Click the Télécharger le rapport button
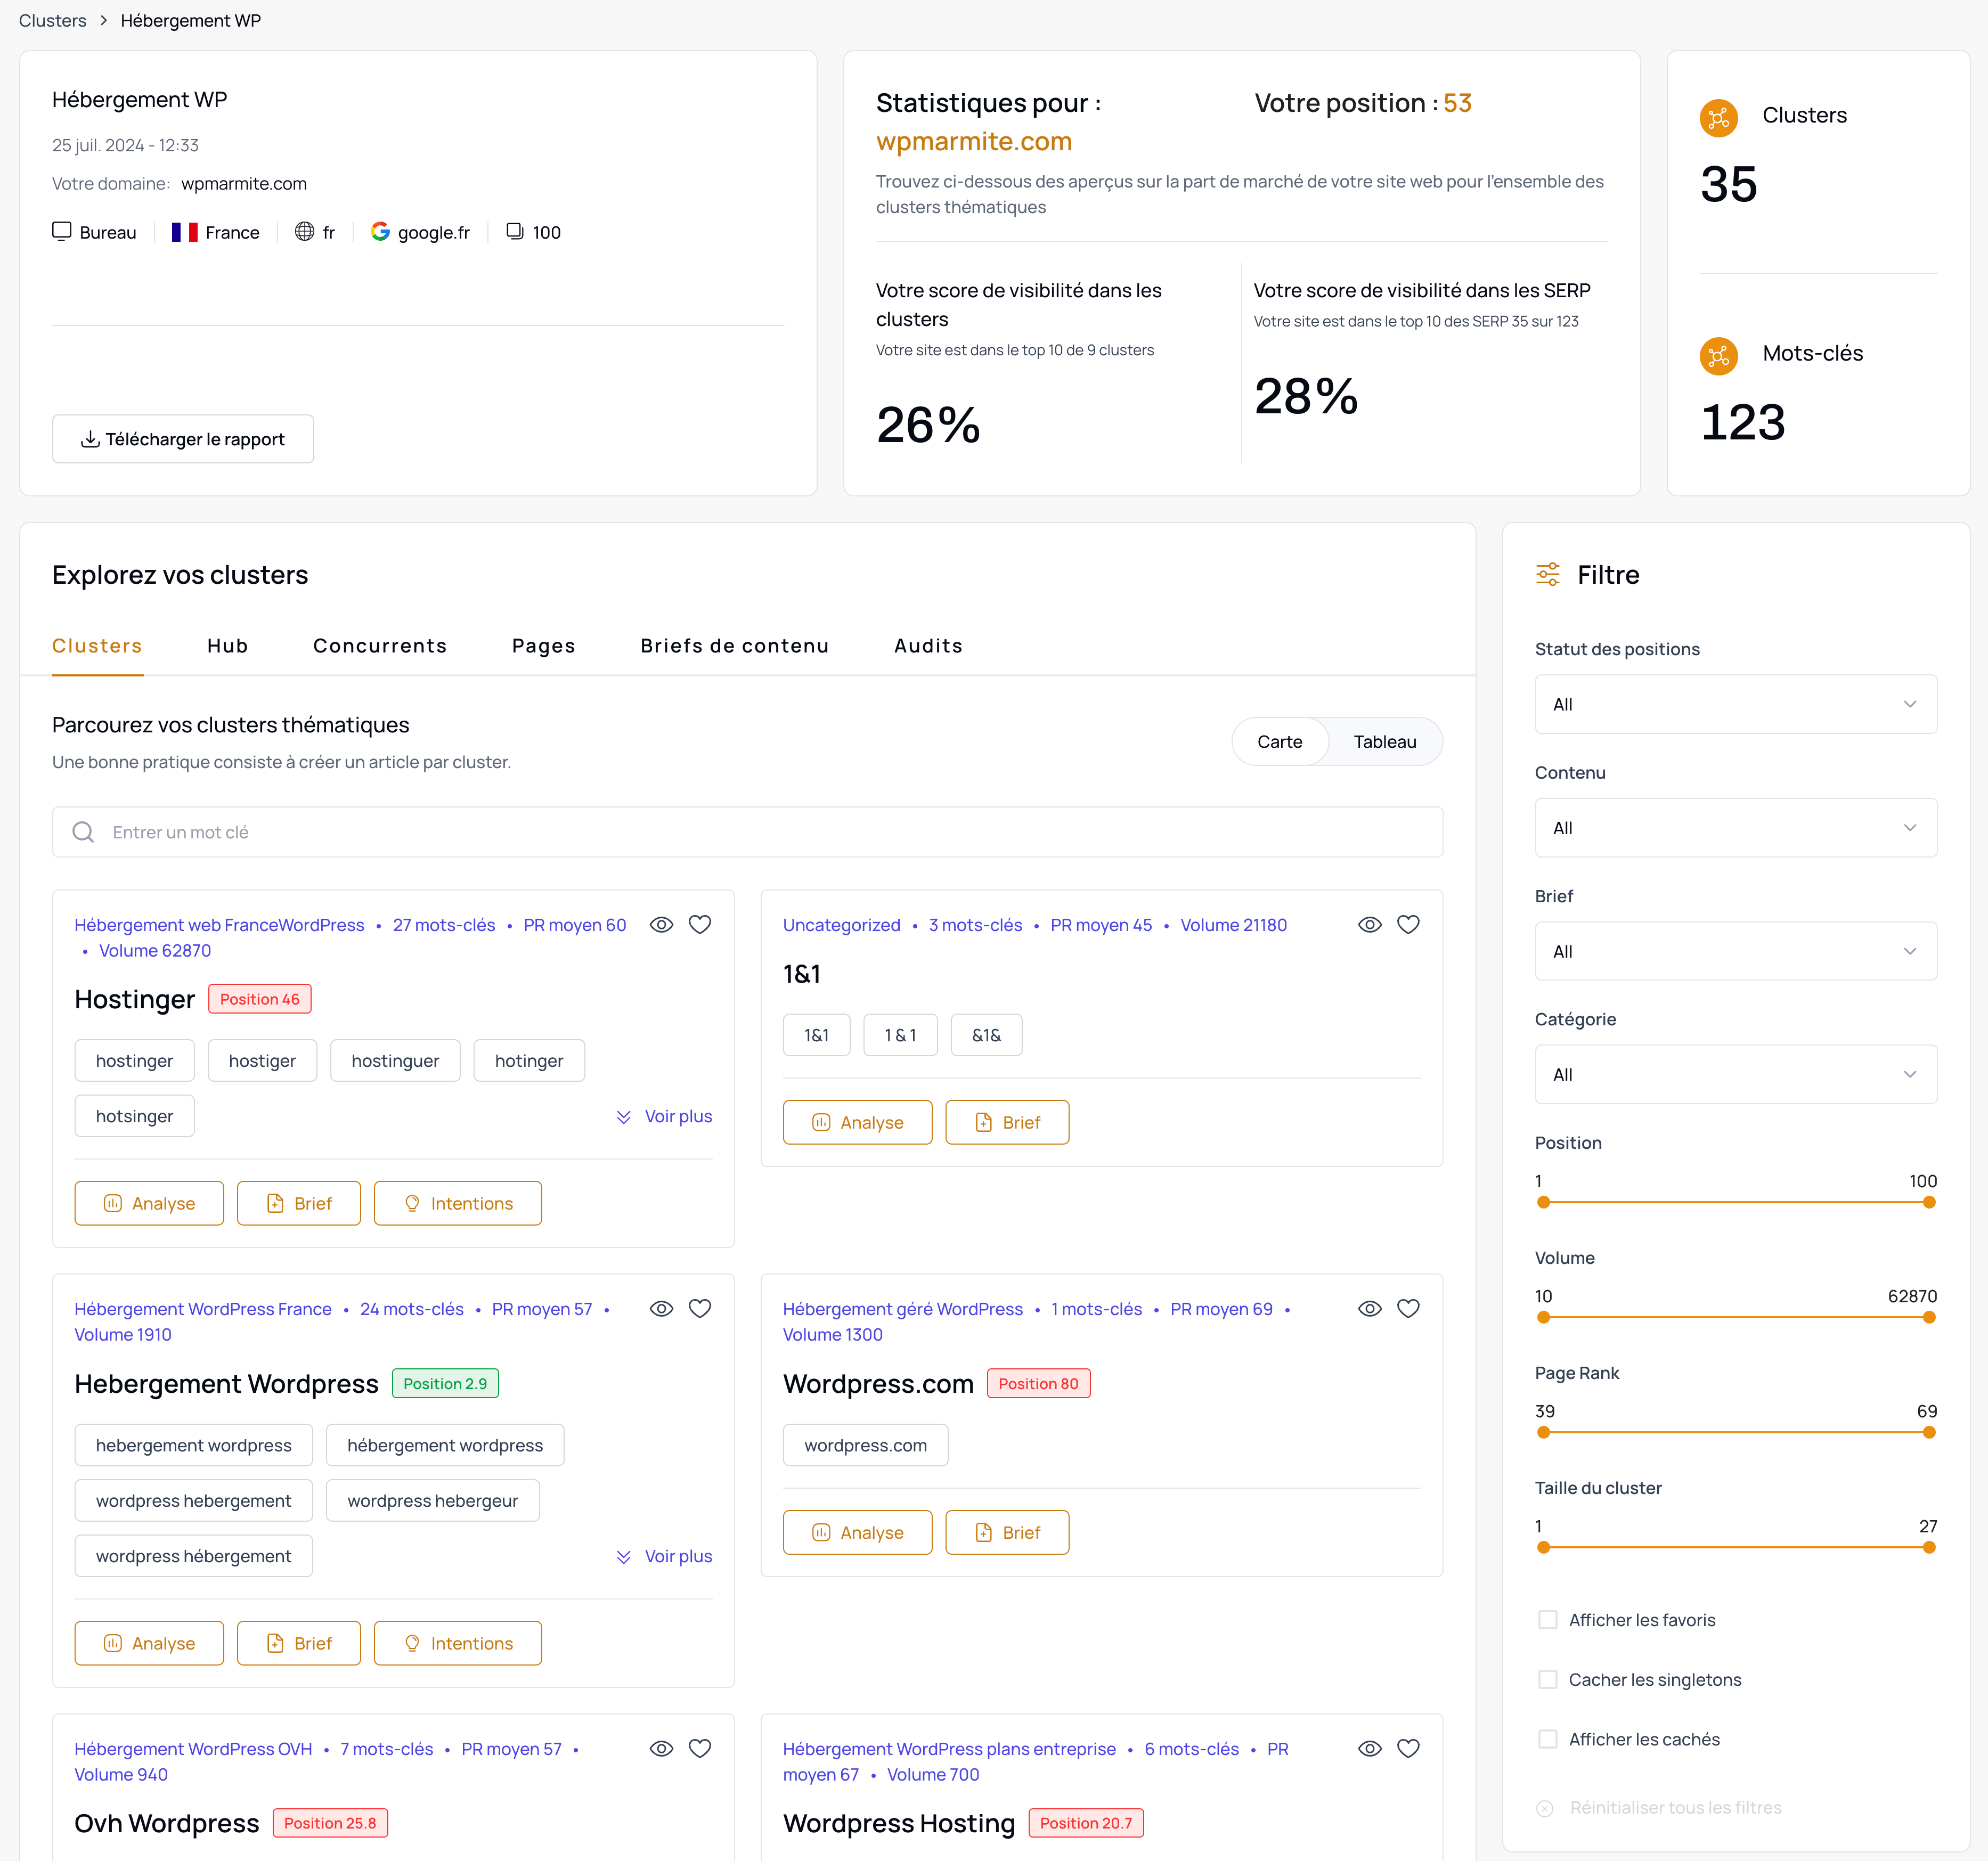Screen dimensions: 1988x1861 coord(183,438)
